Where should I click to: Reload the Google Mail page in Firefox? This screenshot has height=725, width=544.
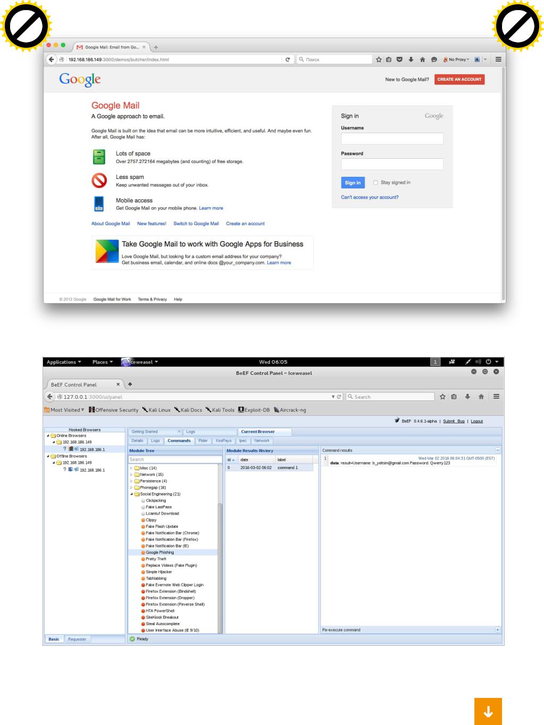[x=287, y=59]
